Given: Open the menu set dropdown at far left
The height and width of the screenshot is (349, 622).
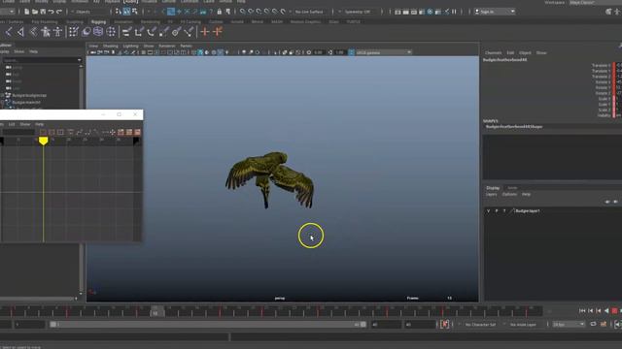Looking at the screenshot, I should coord(8,12).
